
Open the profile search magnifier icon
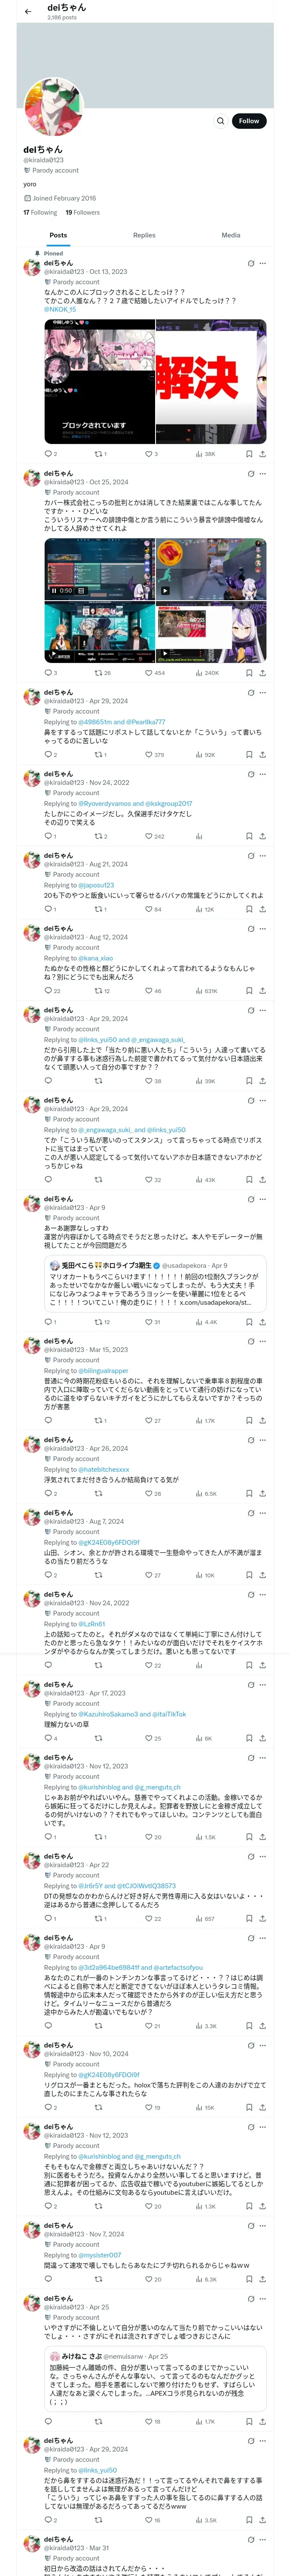coord(221,121)
